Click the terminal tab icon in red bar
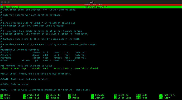Screen dimensions: 182x100 (x=1, y=5)
